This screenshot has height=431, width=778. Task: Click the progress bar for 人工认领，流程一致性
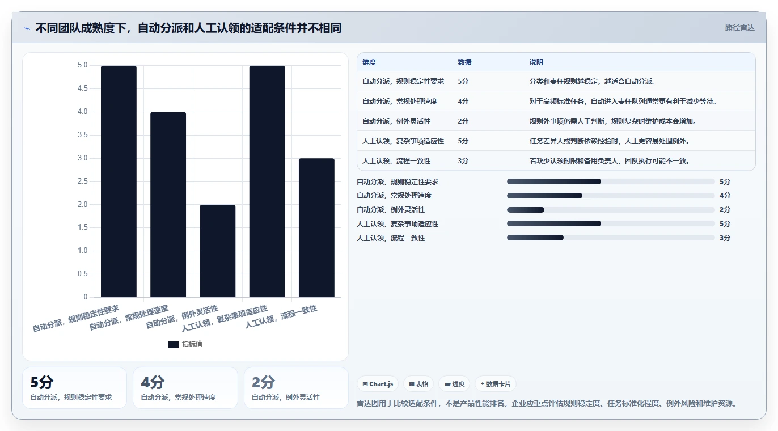tap(611, 238)
